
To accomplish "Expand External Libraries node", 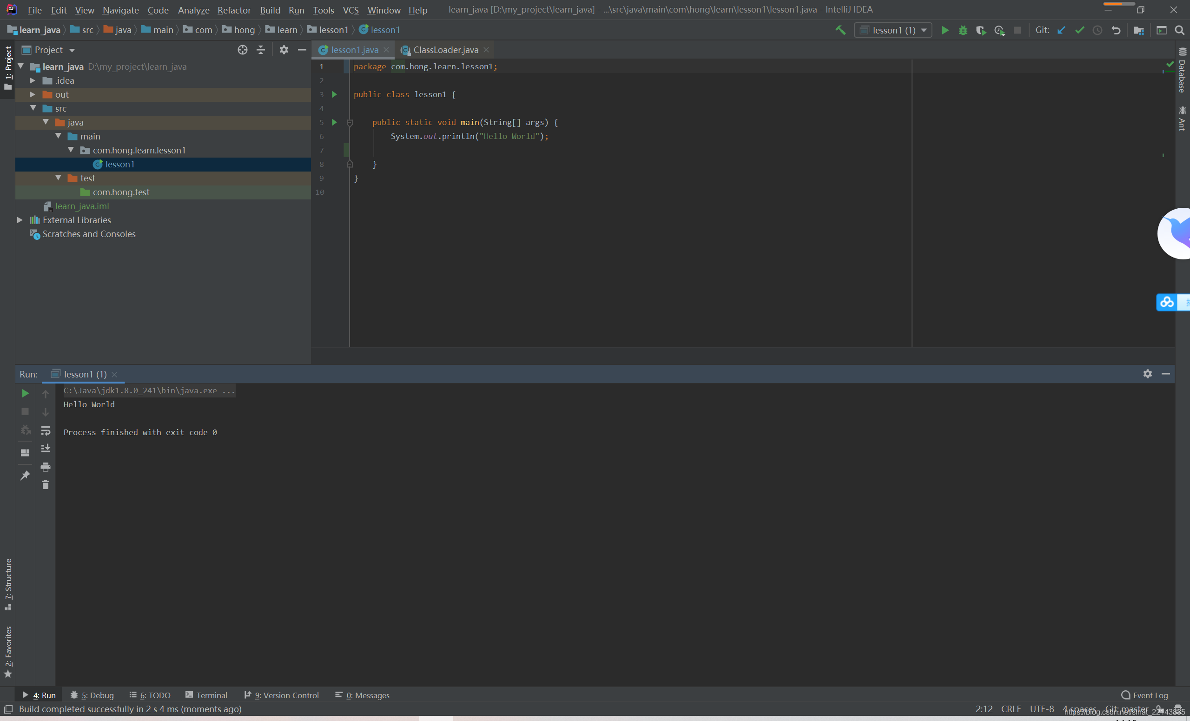I will tap(20, 220).
